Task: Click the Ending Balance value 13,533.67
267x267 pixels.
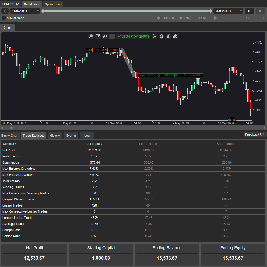Action: (167, 258)
